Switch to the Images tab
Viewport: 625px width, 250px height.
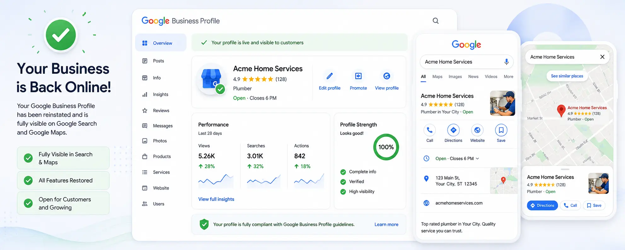(455, 77)
